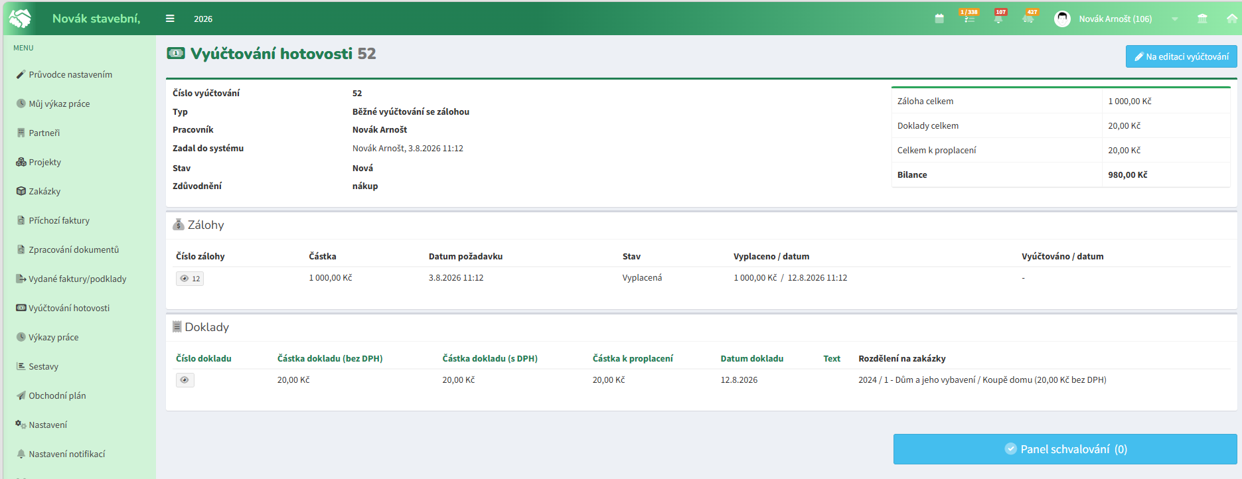Open the calendar icon in header
1242x479 pixels.
coord(939,19)
